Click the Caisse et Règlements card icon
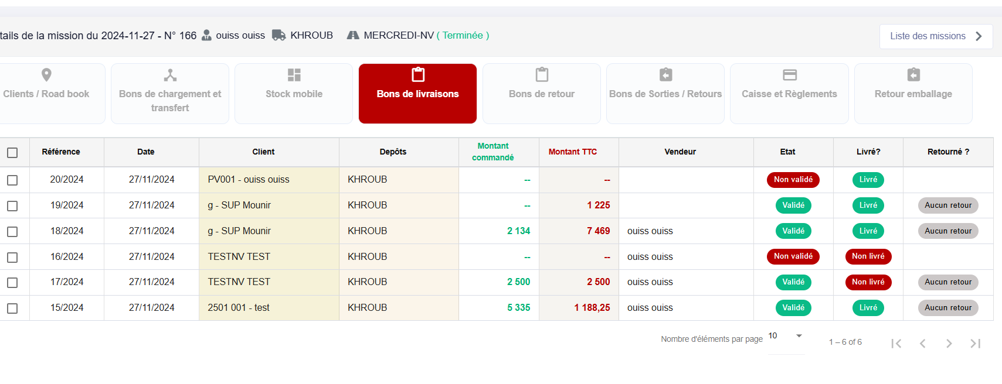1002x384 pixels. click(x=789, y=75)
